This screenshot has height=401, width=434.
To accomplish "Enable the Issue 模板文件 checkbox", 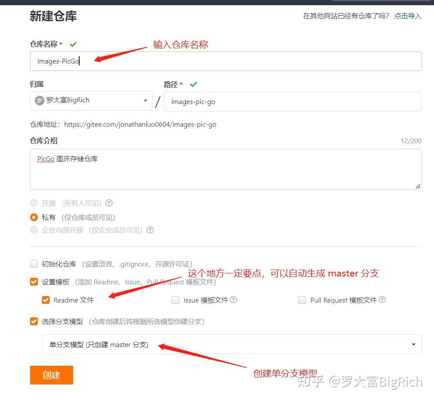I will click(175, 300).
